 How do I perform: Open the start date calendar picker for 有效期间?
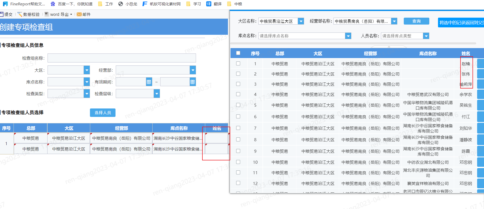tap(149, 82)
